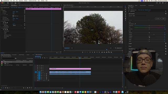The width and height of the screenshot is (168, 94).
Task: Click the Home icon in header bar
Action: [8, 3]
